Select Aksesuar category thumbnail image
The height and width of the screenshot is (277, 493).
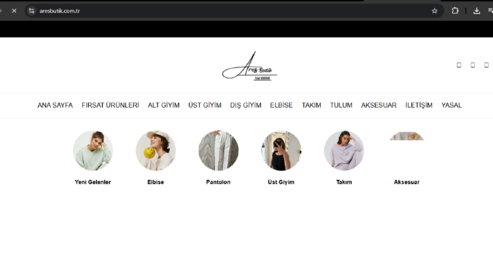pos(407,136)
